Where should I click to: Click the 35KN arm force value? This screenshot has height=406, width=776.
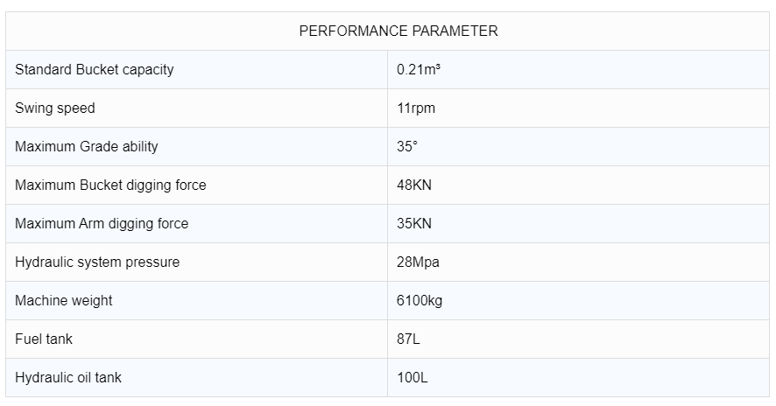point(414,223)
